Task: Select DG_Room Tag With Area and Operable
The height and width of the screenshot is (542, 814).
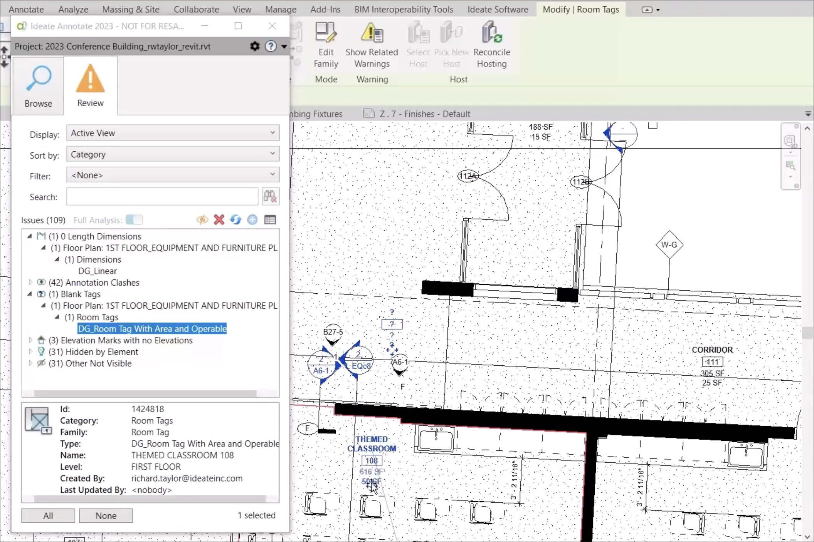Action: coord(152,329)
